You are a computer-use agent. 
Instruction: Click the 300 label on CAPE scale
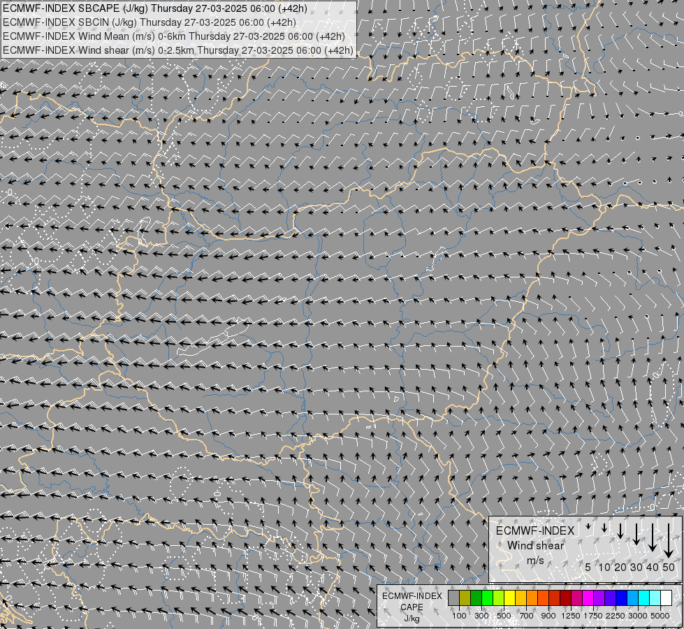(481, 616)
